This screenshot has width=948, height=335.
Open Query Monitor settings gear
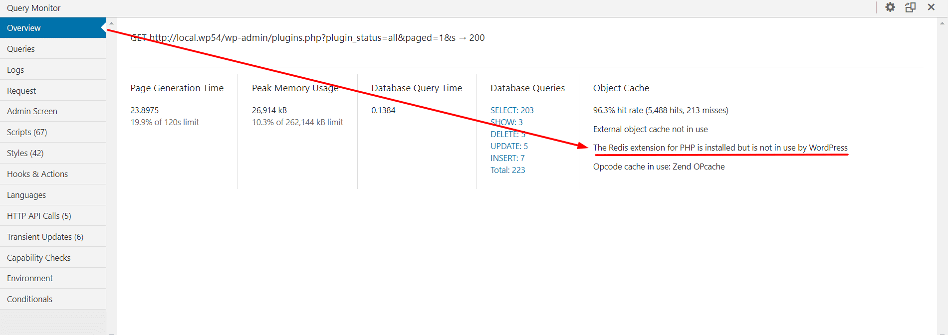[x=890, y=7]
